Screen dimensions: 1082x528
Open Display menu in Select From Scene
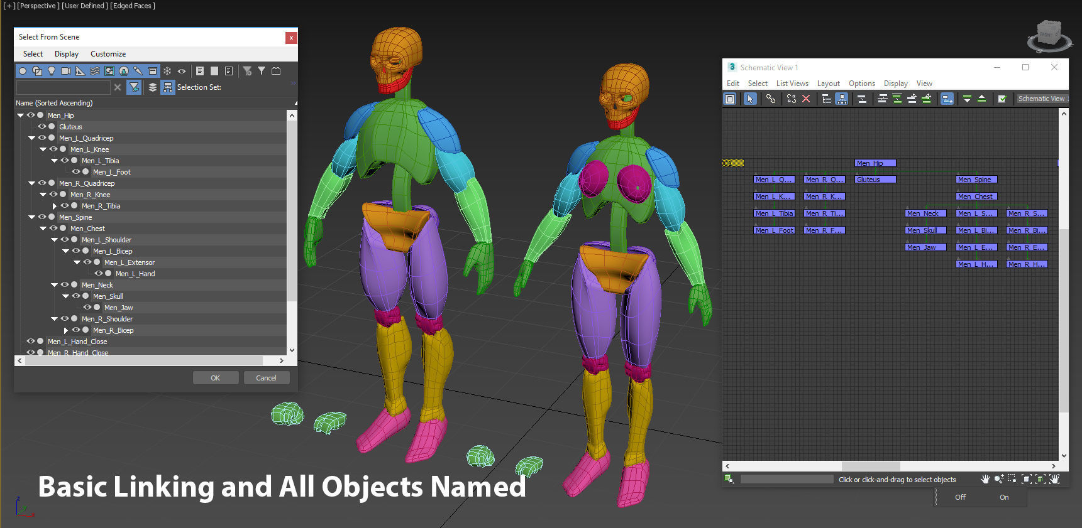click(x=67, y=54)
